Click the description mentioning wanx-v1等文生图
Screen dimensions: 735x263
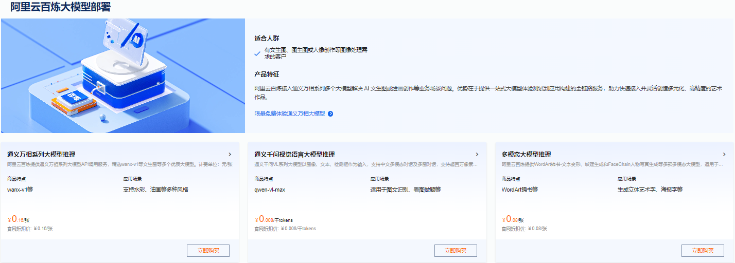point(120,164)
